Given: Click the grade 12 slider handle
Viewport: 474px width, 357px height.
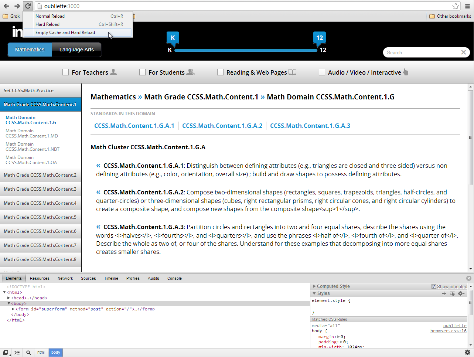Looking at the screenshot, I should (320, 38).
